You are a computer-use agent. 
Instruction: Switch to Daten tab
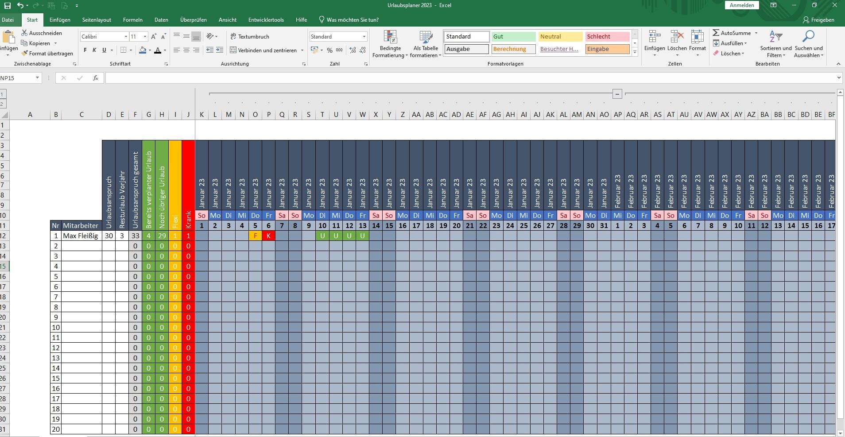(161, 20)
